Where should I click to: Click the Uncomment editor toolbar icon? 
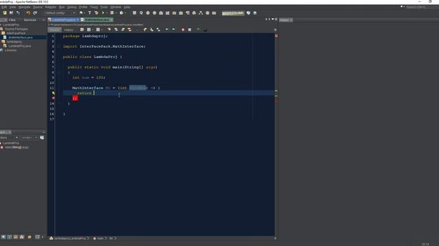205,29
